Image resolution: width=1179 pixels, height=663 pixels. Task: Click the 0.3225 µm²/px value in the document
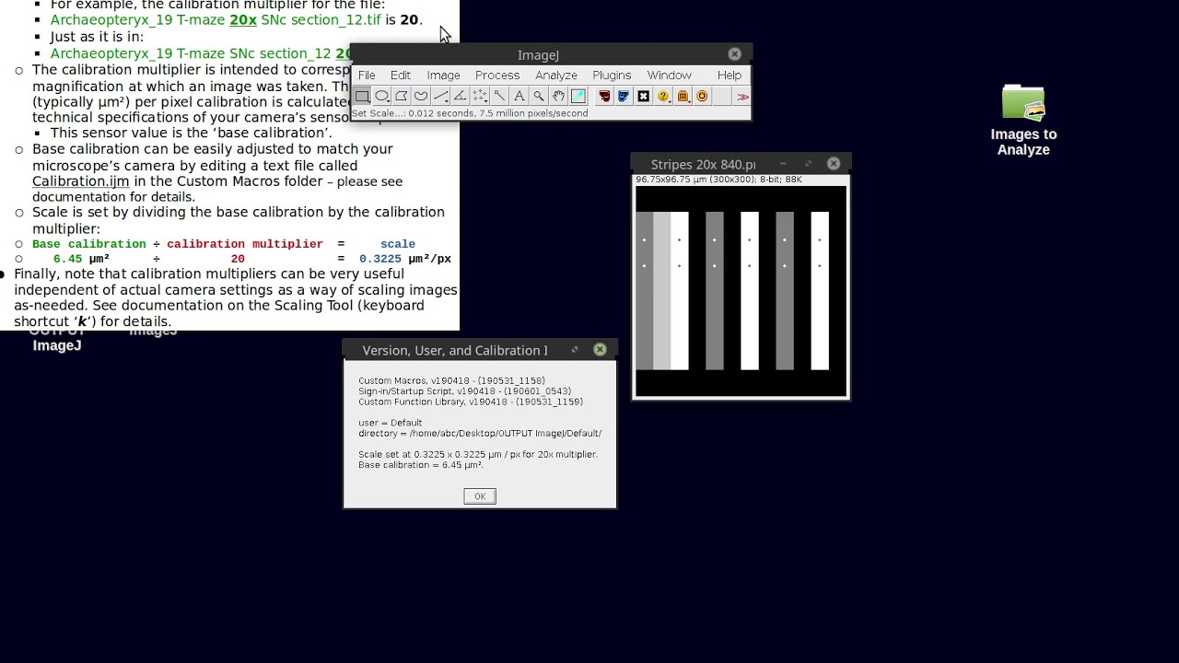[x=405, y=259]
